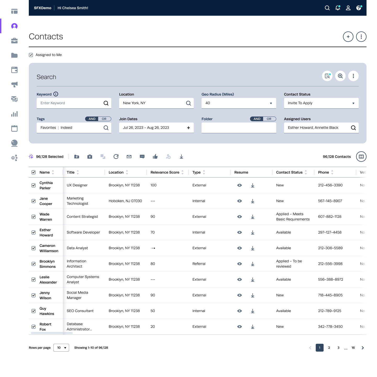
Task: Click the email envelope bulk action icon
Action: (129, 157)
